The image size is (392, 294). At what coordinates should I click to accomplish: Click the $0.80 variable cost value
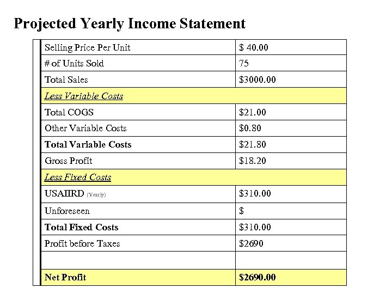pyautogui.click(x=250, y=128)
